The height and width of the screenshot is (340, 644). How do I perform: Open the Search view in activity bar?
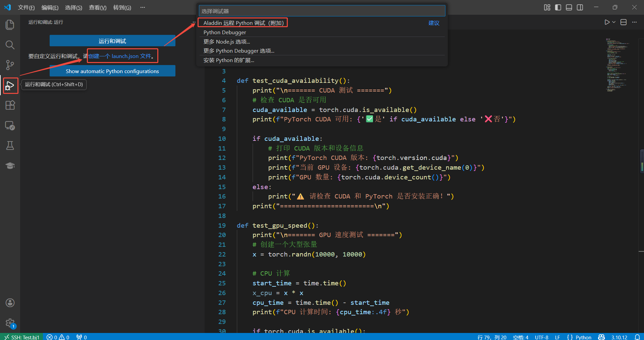[10, 45]
